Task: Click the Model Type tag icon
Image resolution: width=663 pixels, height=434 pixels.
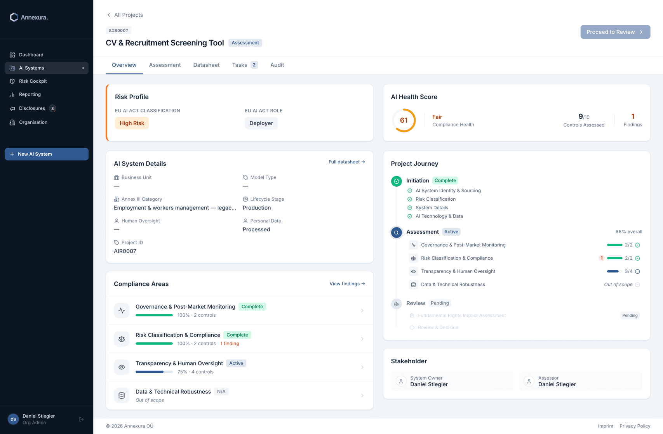Action: 245,177
